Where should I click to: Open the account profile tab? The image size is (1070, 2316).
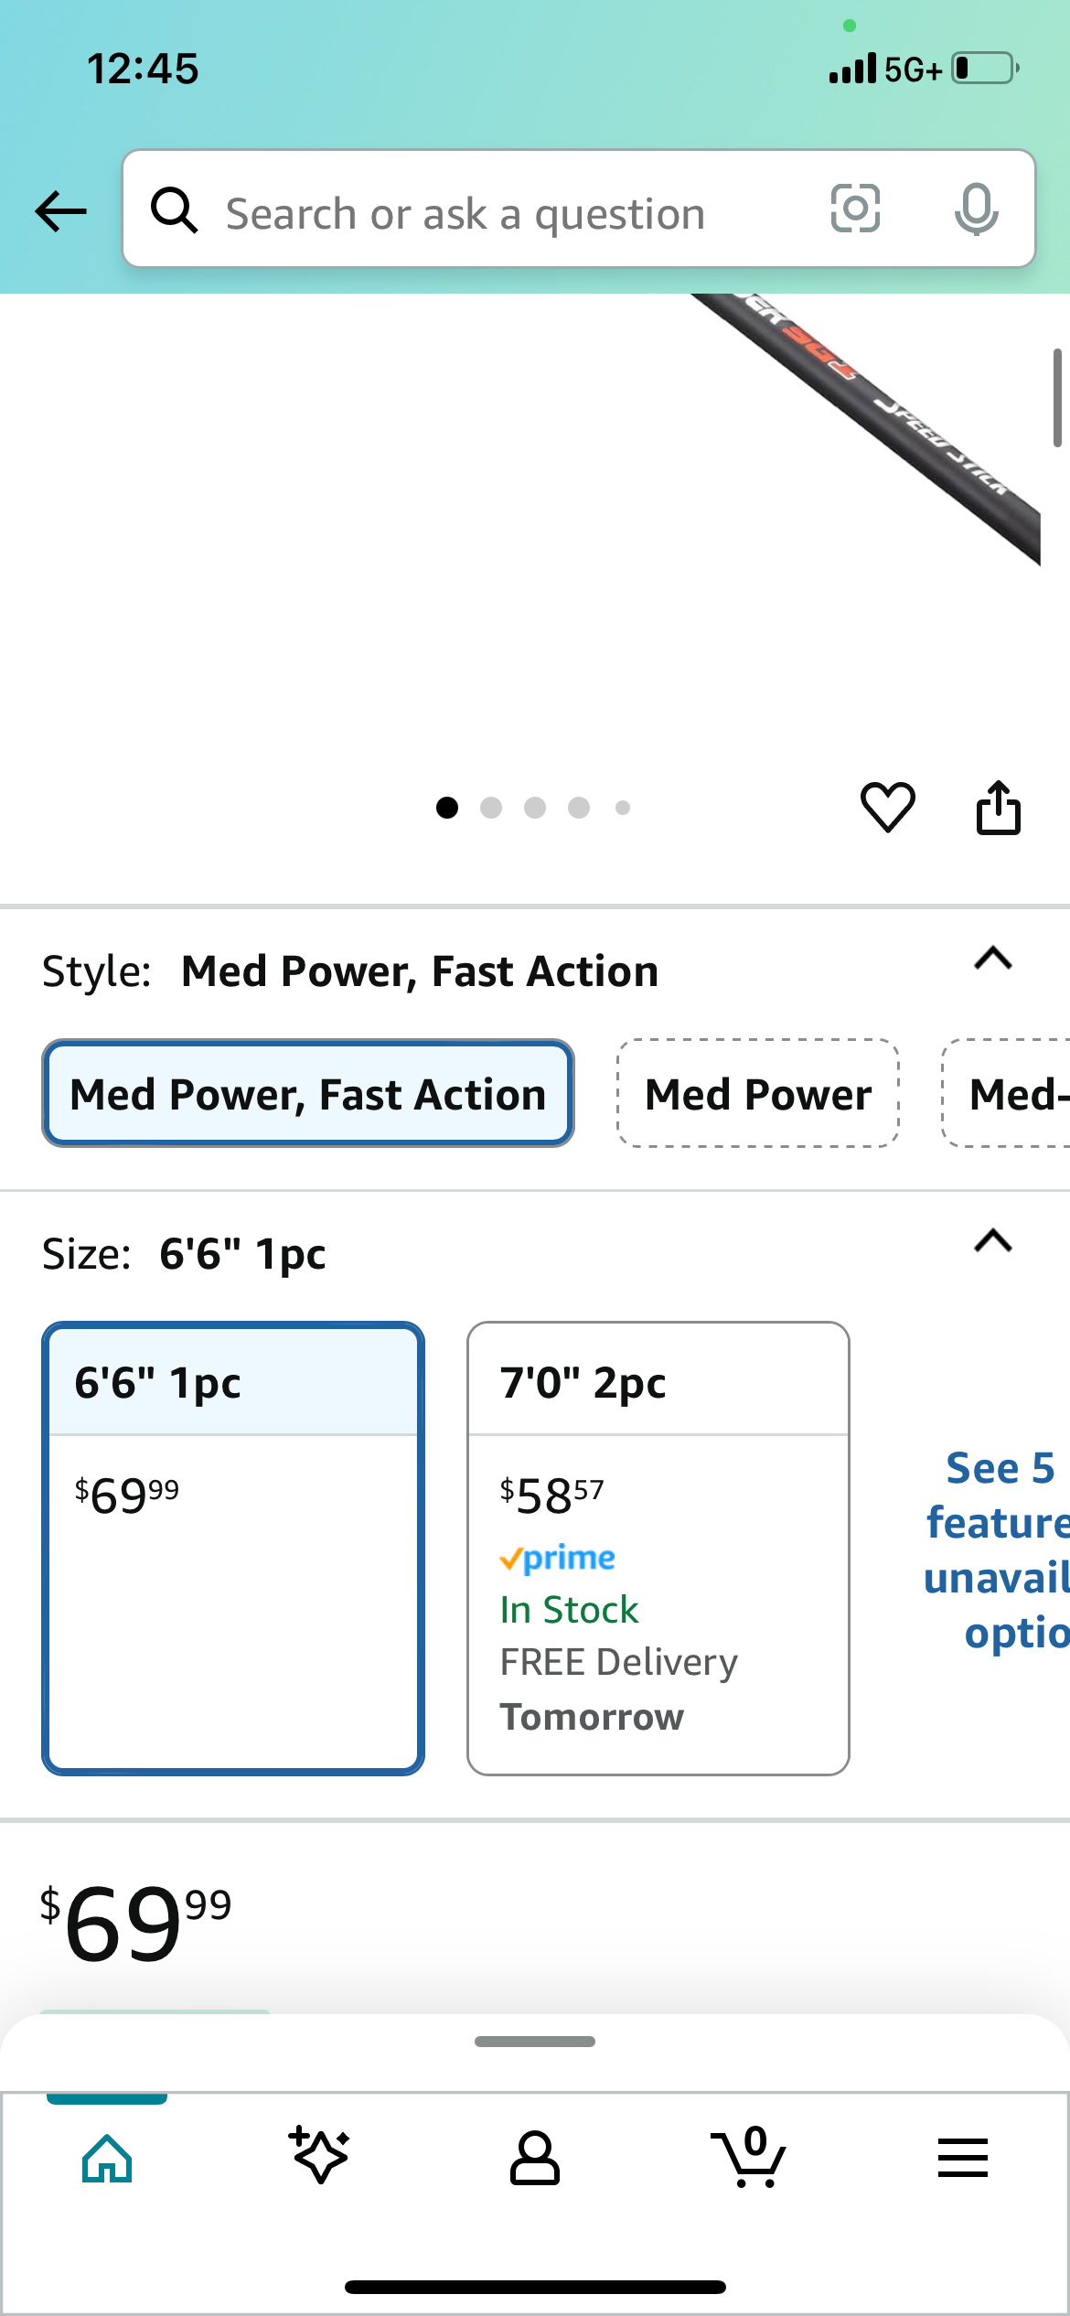[534, 2158]
